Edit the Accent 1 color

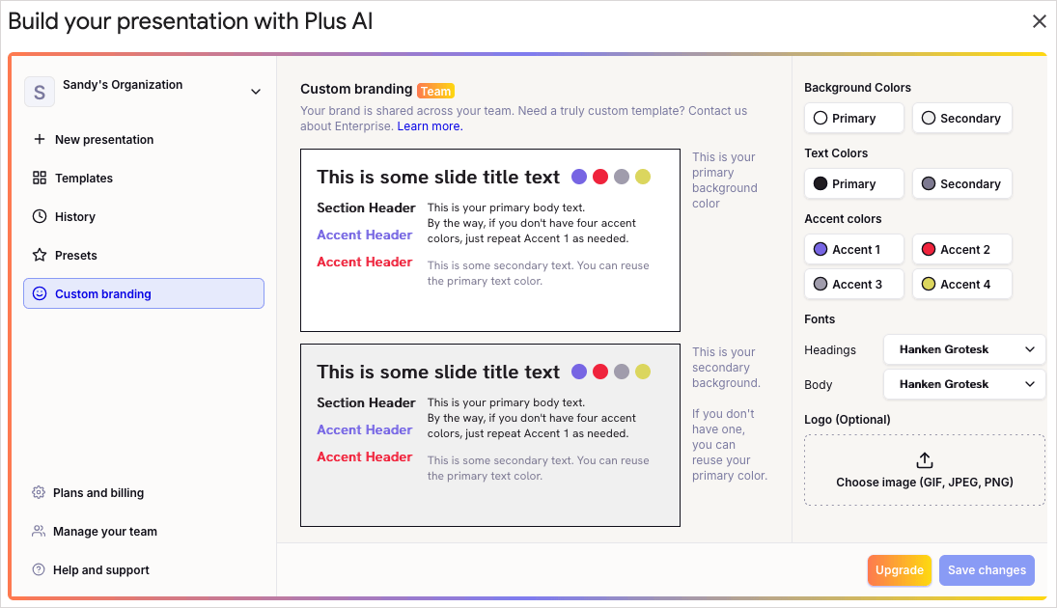[853, 249]
